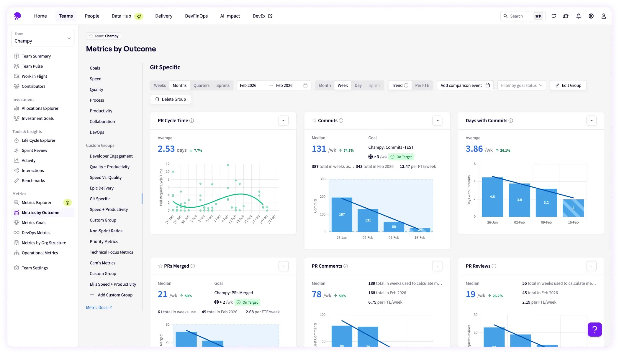Screen dimensions: 619x354
Task: Open the purple help question mark button
Action: click(595, 330)
